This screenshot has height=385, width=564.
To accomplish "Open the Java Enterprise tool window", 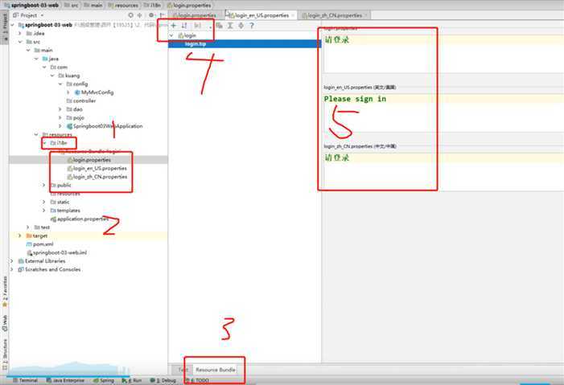I will point(65,380).
